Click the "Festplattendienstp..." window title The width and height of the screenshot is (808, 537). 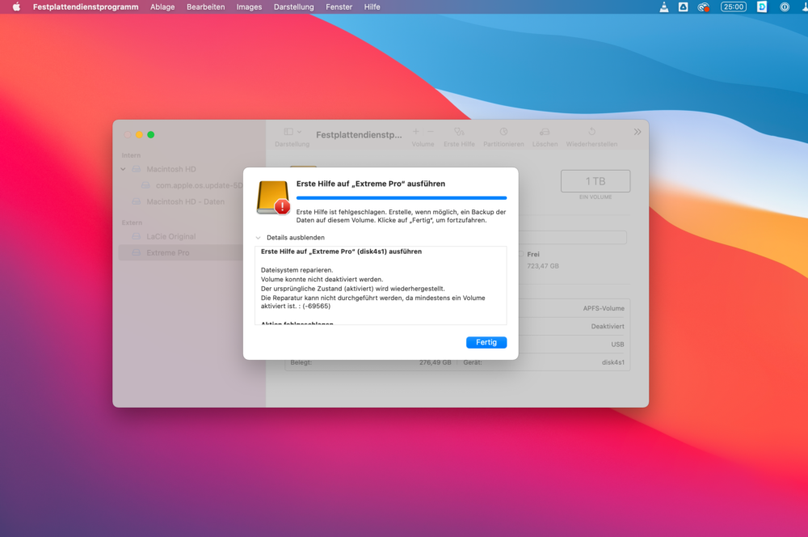click(359, 134)
